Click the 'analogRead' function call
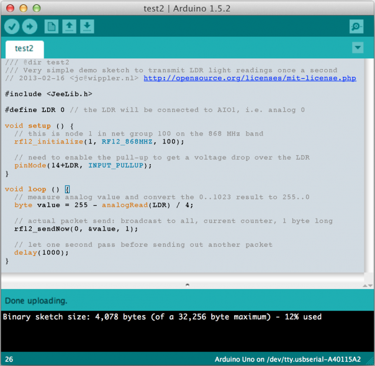375x366 pixels. 125,205
